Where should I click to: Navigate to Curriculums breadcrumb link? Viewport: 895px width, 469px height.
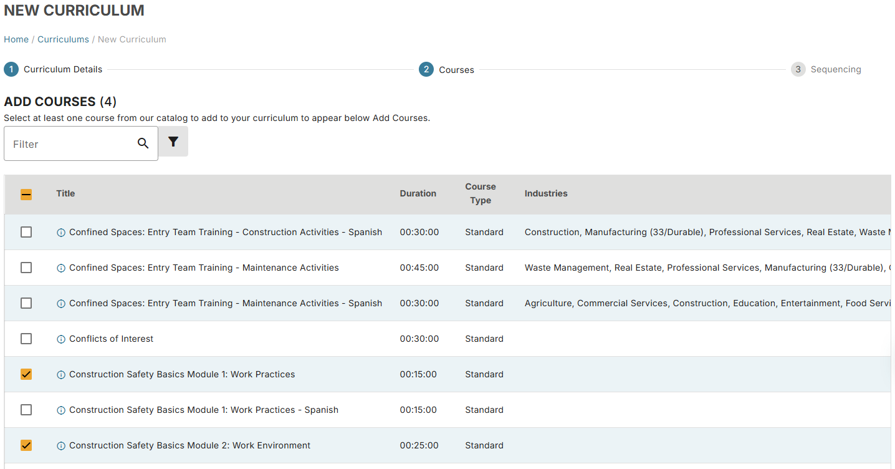pyautogui.click(x=63, y=39)
